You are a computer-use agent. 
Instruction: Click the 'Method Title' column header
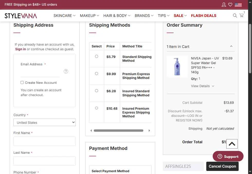pyautogui.click(x=132, y=46)
